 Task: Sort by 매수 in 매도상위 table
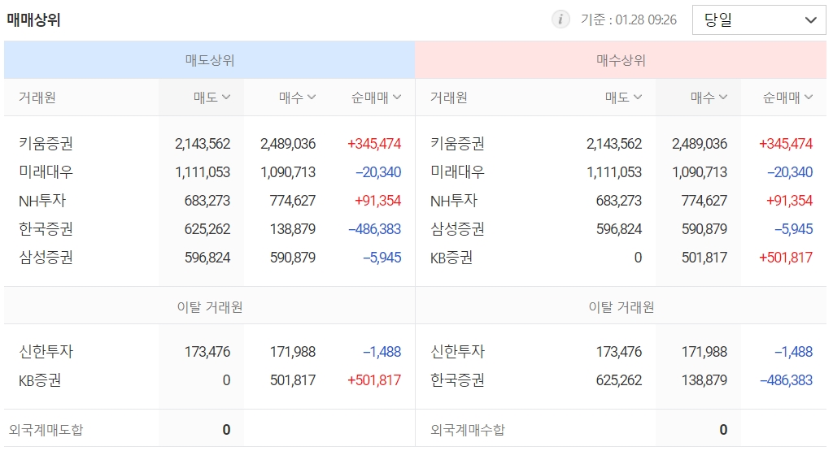297,97
